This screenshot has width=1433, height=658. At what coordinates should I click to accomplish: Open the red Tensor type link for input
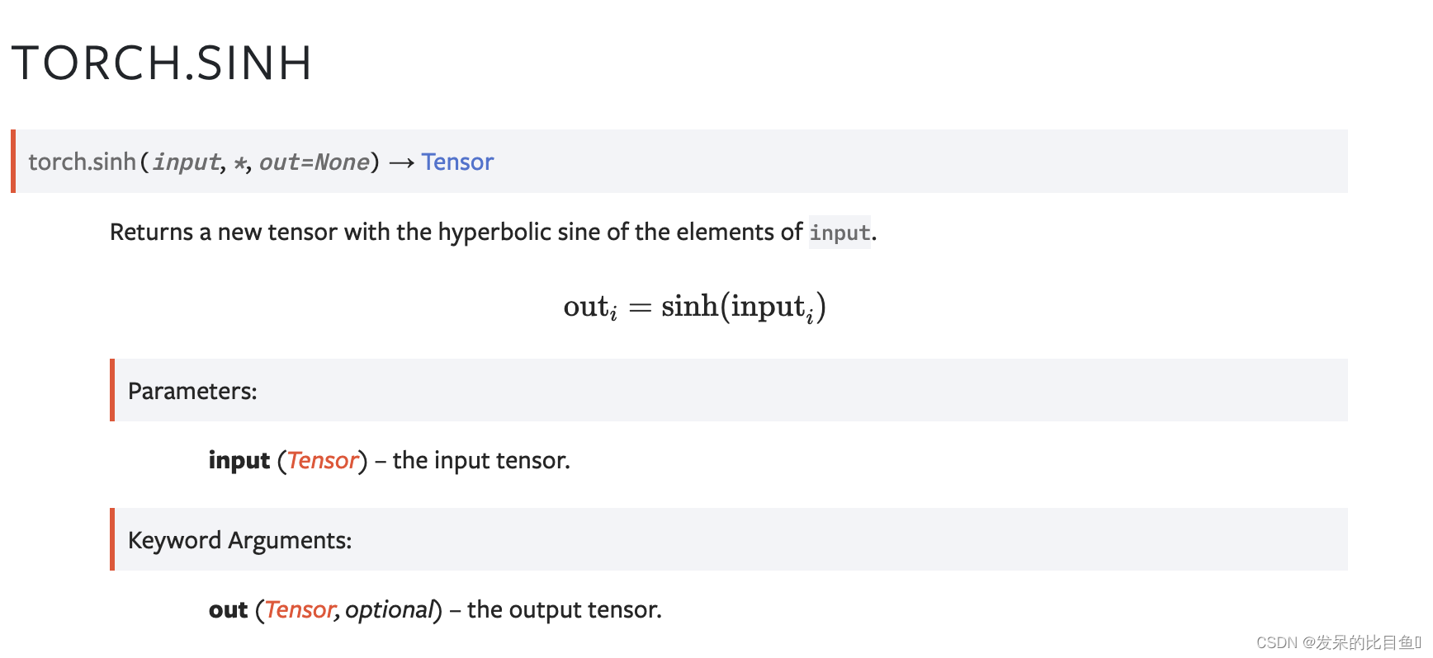point(323,460)
